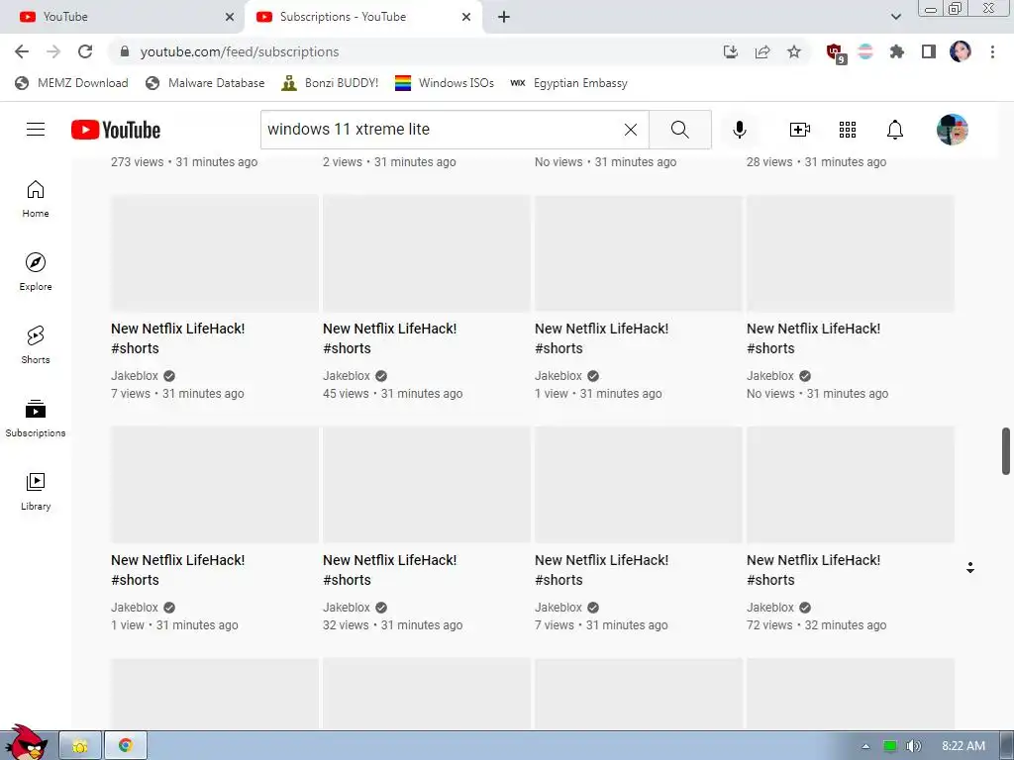Click the green tray icon

pyautogui.click(x=890, y=746)
